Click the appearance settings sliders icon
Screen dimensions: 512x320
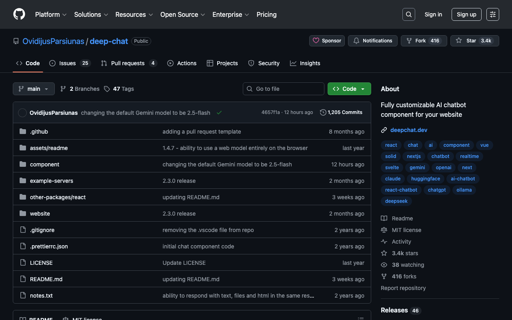[492, 14]
